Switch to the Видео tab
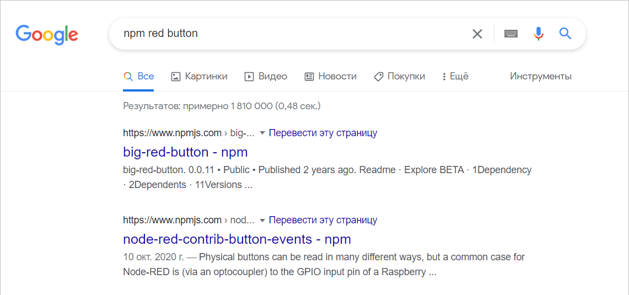Image resolution: width=629 pixels, height=295 pixels. [x=266, y=76]
